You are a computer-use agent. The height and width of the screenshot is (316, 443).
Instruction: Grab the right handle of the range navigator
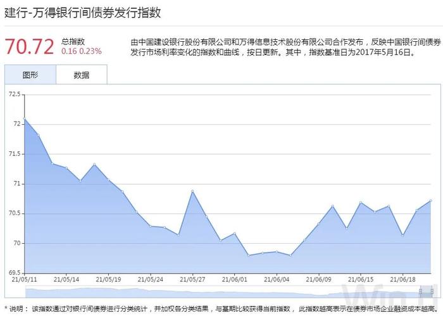pos(432,291)
